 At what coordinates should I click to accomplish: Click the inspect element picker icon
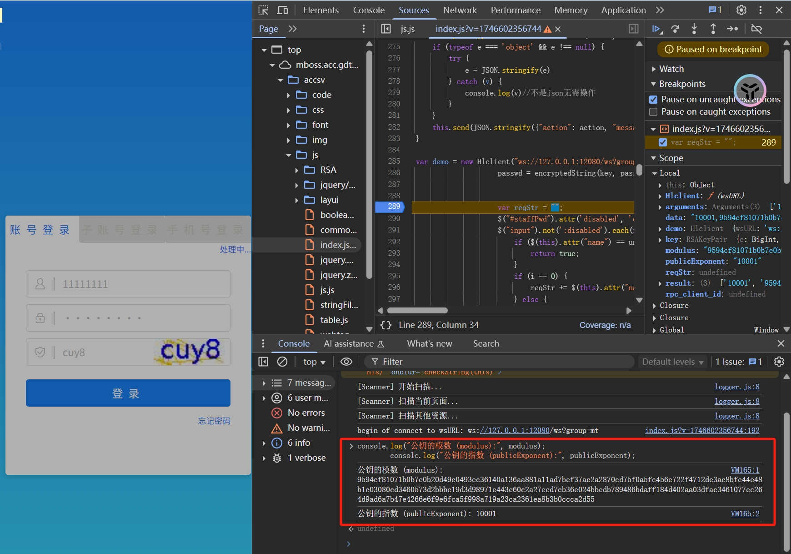point(263,10)
